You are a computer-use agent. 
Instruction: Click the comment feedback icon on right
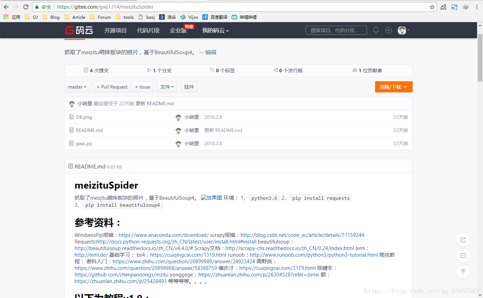pyautogui.click(x=463, y=256)
